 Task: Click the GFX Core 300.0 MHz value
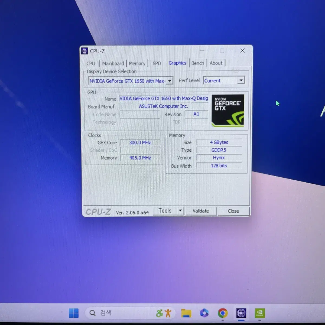[140, 142]
